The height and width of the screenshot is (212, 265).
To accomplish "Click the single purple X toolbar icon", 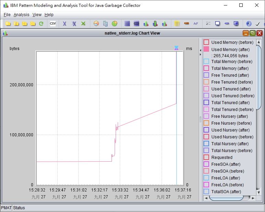I will pos(65,24).
